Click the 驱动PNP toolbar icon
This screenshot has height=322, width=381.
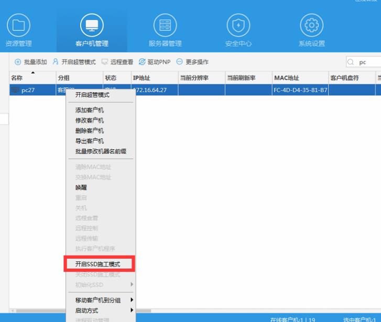pyautogui.click(x=142, y=62)
